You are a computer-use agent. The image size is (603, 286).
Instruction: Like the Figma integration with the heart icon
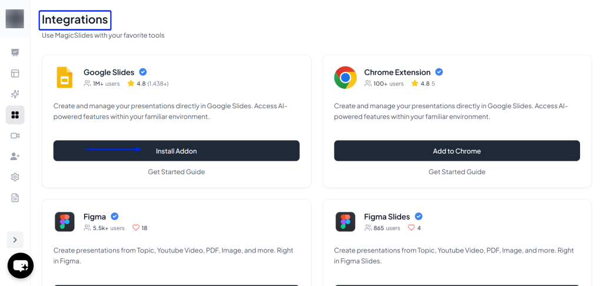(x=135, y=228)
